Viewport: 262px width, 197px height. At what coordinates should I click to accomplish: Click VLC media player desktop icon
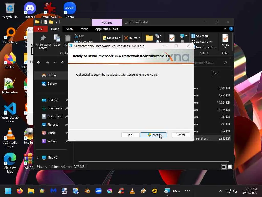[10, 138]
